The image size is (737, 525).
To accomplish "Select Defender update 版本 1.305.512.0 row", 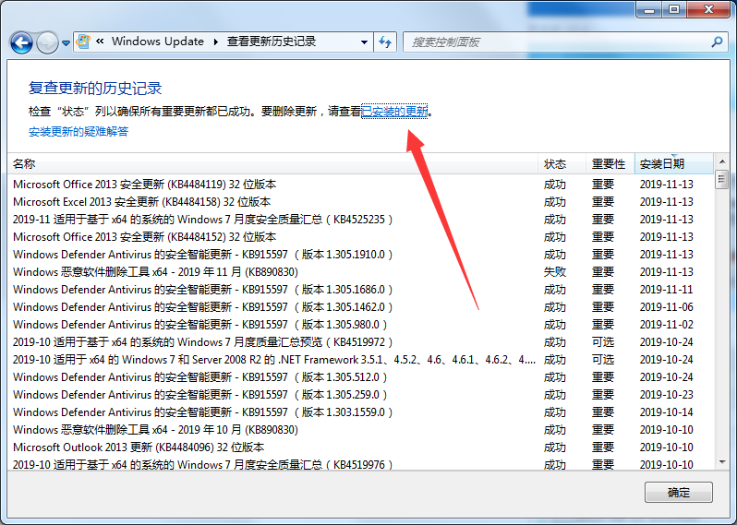I will [x=360, y=377].
